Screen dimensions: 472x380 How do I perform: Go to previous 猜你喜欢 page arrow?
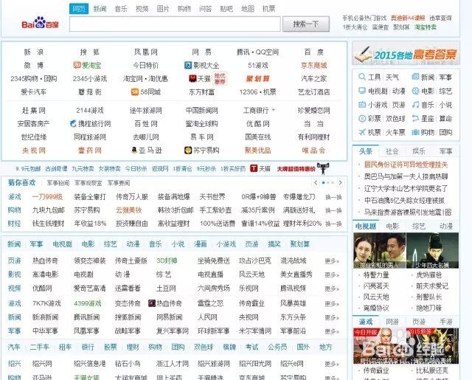point(316,183)
